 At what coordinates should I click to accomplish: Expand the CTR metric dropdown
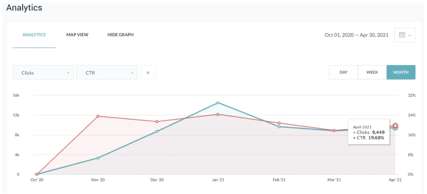[x=107, y=73]
